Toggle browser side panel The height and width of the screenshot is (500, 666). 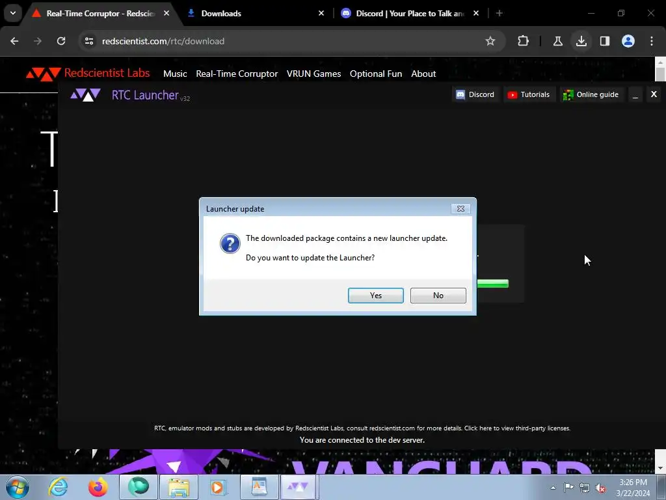tap(604, 41)
